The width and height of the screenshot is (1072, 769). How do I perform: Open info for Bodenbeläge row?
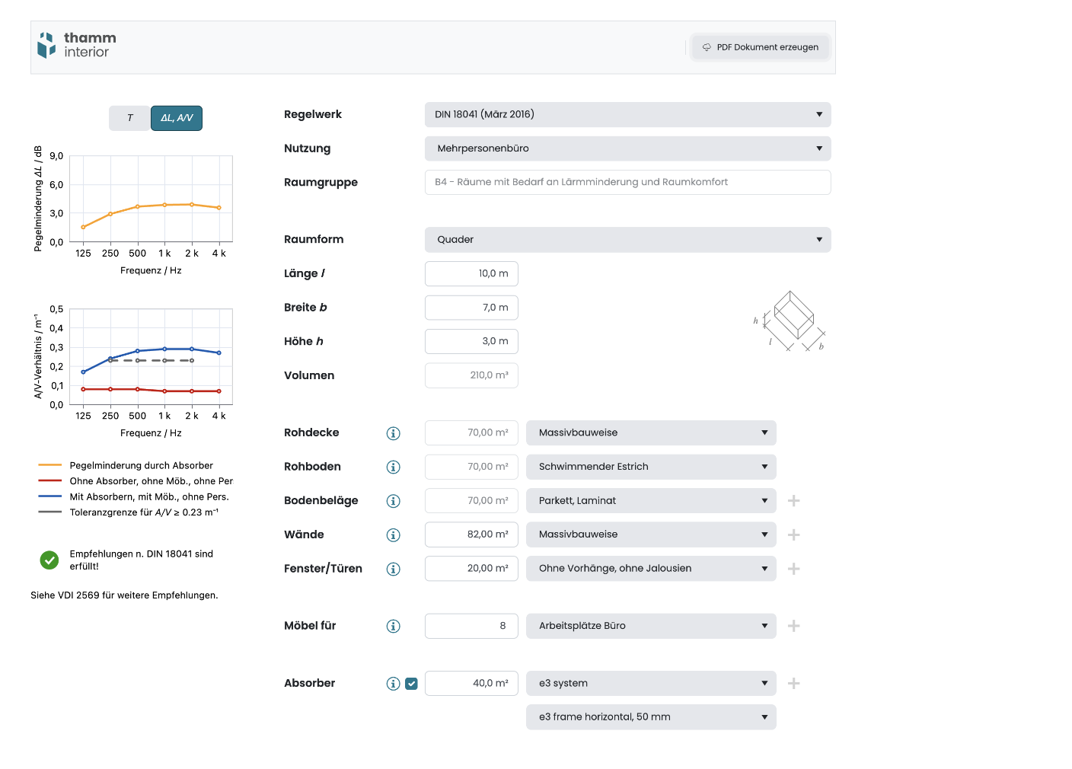click(393, 501)
